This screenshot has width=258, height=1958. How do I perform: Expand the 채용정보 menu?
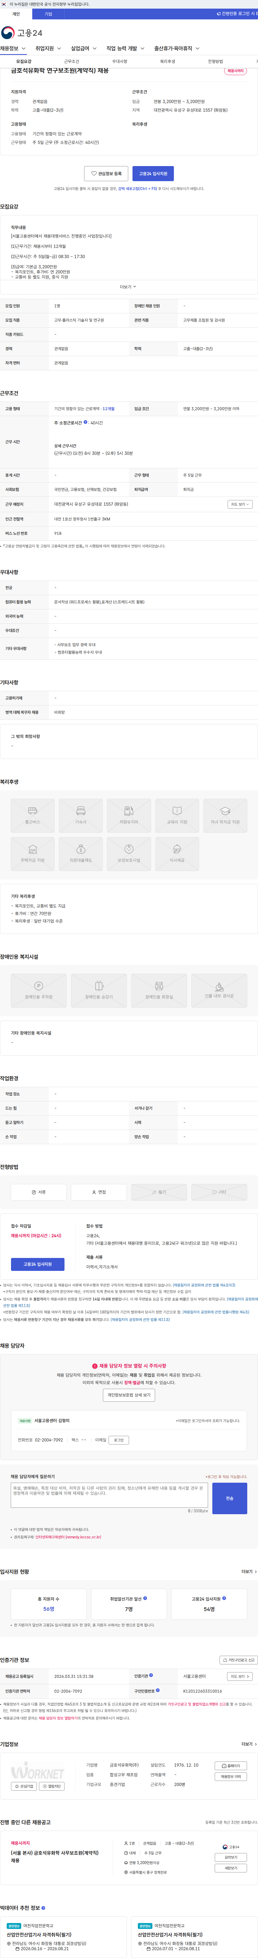13,49
